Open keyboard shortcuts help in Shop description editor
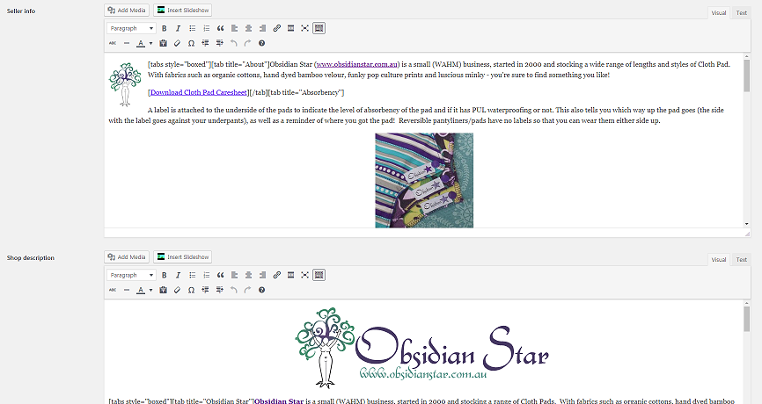The width and height of the screenshot is (762, 404). (261, 289)
